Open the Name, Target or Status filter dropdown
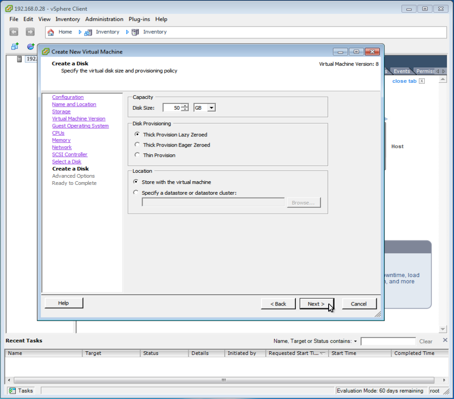Viewport: 454px width, 399px height. pos(355,341)
